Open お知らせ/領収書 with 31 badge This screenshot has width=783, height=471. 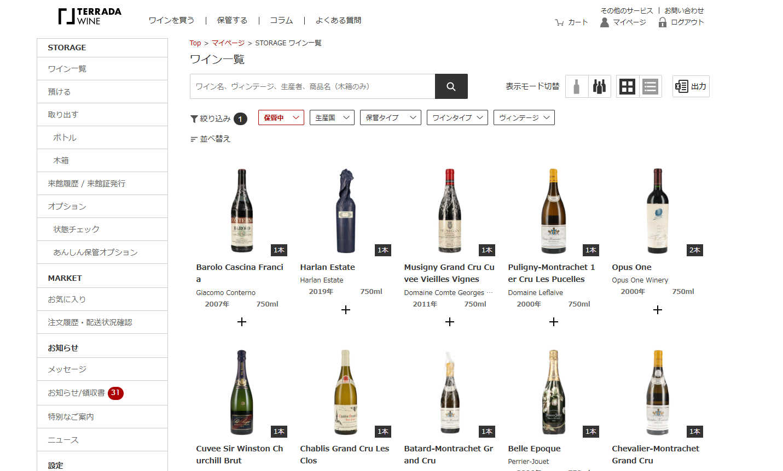tap(102, 393)
